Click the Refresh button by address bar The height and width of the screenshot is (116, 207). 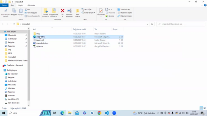click(152, 24)
